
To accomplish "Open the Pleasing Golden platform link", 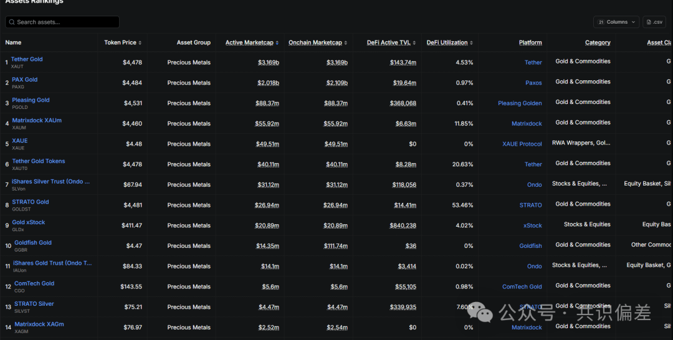I will coord(520,103).
